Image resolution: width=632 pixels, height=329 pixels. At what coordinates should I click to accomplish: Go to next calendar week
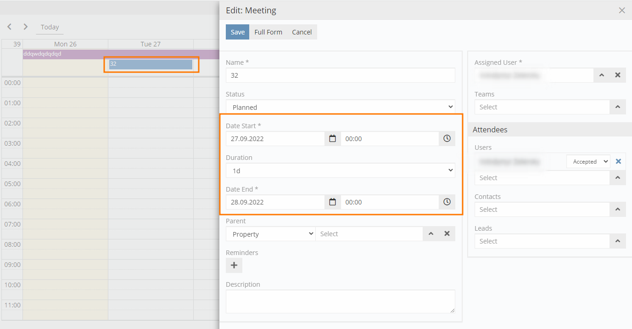(x=26, y=27)
